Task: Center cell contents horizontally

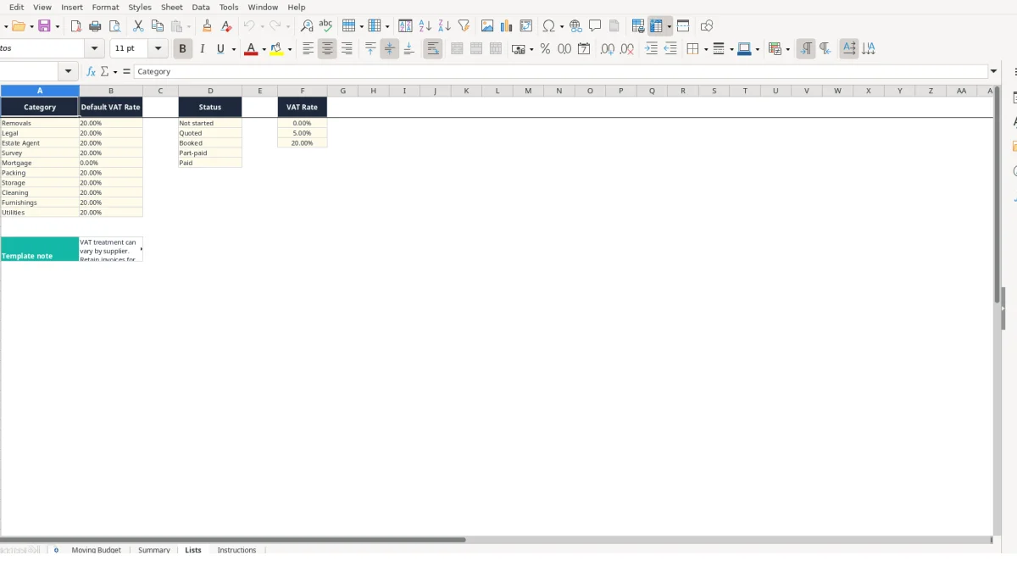Action: (327, 49)
